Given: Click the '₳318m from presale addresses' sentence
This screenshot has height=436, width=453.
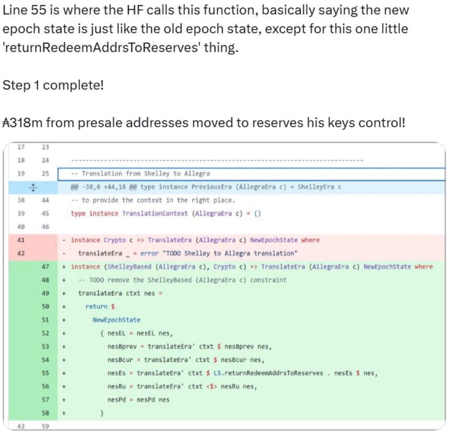Looking at the screenshot, I should point(203,122).
